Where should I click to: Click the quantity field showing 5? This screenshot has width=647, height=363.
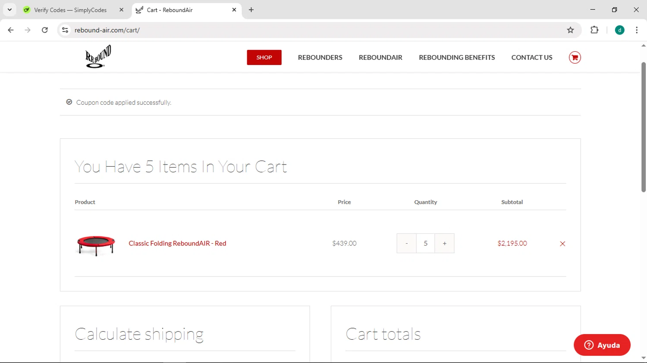coord(425,243)
